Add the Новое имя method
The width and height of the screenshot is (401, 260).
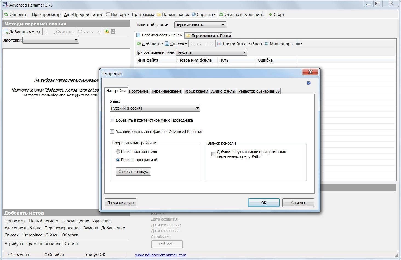tap(15, 221)
